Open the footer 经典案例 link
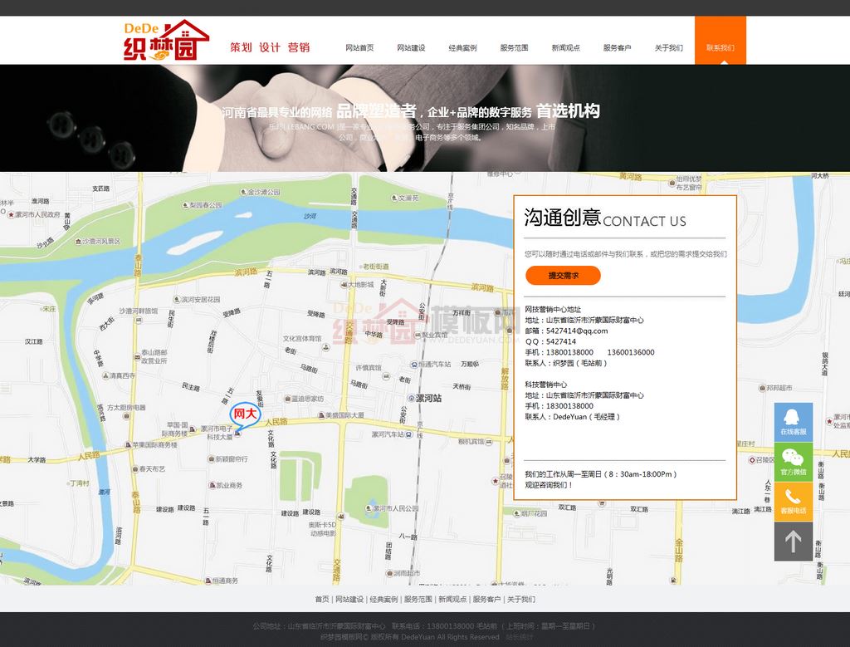Image resolution: width=850 pixels, height=647 pixels. coord(383,599)
